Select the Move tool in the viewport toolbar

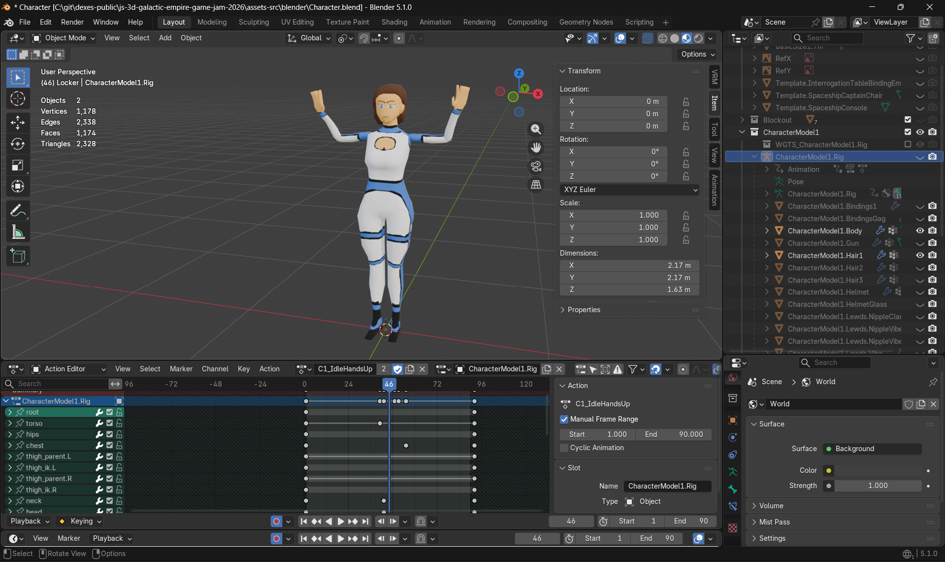pyautogui.click(x=18, y=123)
